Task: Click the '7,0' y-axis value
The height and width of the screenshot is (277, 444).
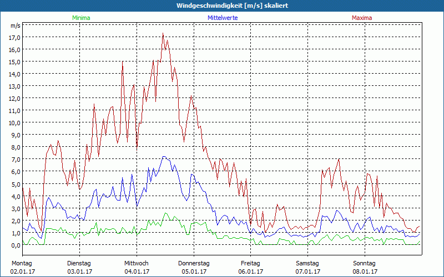Action: tap(16, 160)
